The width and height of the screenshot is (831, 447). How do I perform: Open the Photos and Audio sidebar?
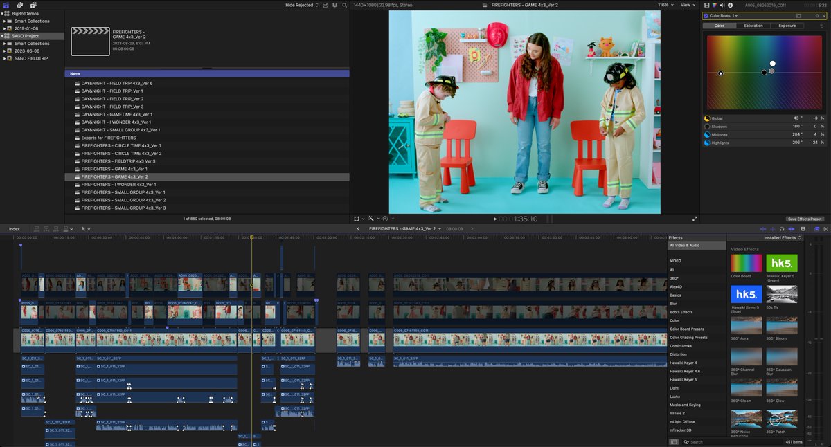pos(20,4)
